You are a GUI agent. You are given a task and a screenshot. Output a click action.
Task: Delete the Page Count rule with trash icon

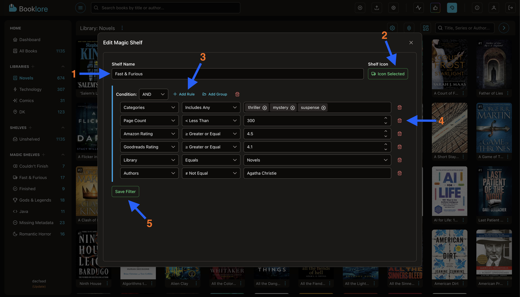point(399,121)
